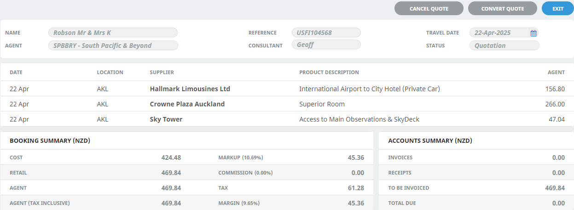The width and height of the screenshot is (574, 210).
Task: Click the Superior Room product description
Action: point(322,104)
